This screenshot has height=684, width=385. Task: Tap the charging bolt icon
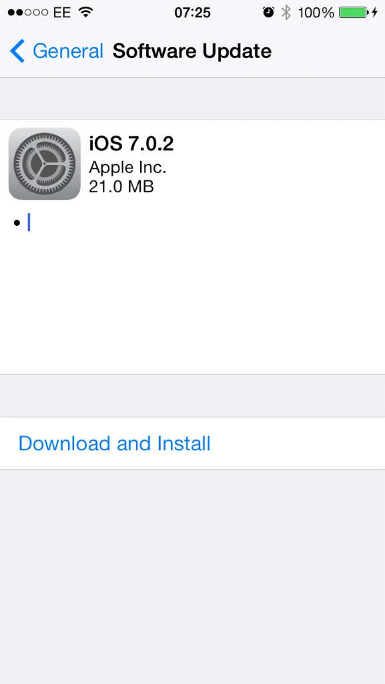(x=374, y=12)
